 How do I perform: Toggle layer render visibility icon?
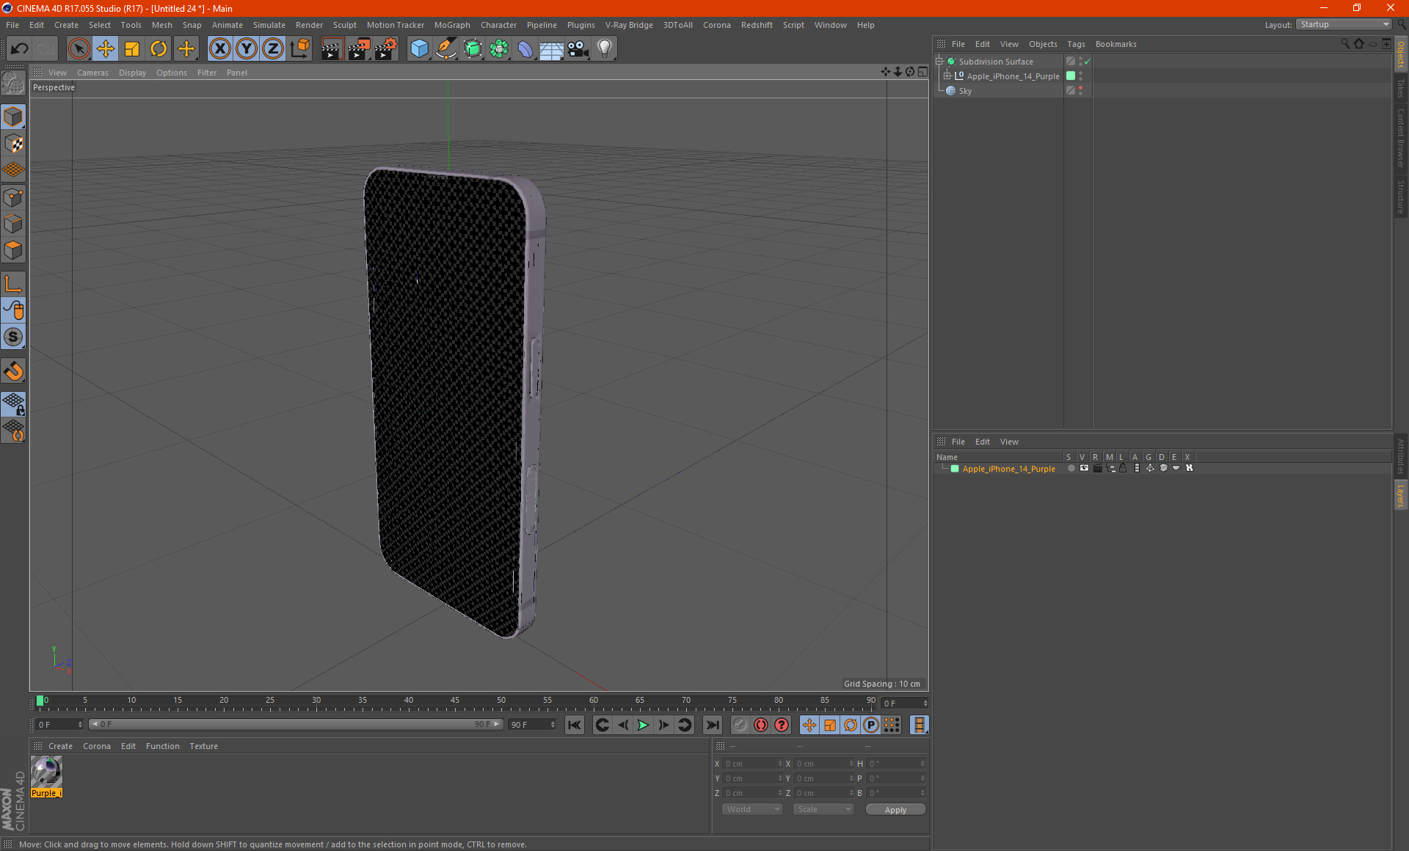point(1097,468)
